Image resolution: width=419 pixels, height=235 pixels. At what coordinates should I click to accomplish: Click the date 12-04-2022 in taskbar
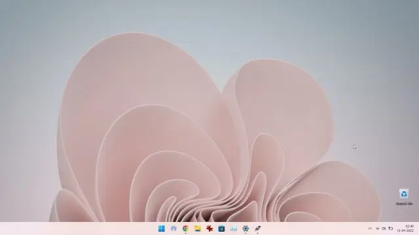tap(405, 230)
